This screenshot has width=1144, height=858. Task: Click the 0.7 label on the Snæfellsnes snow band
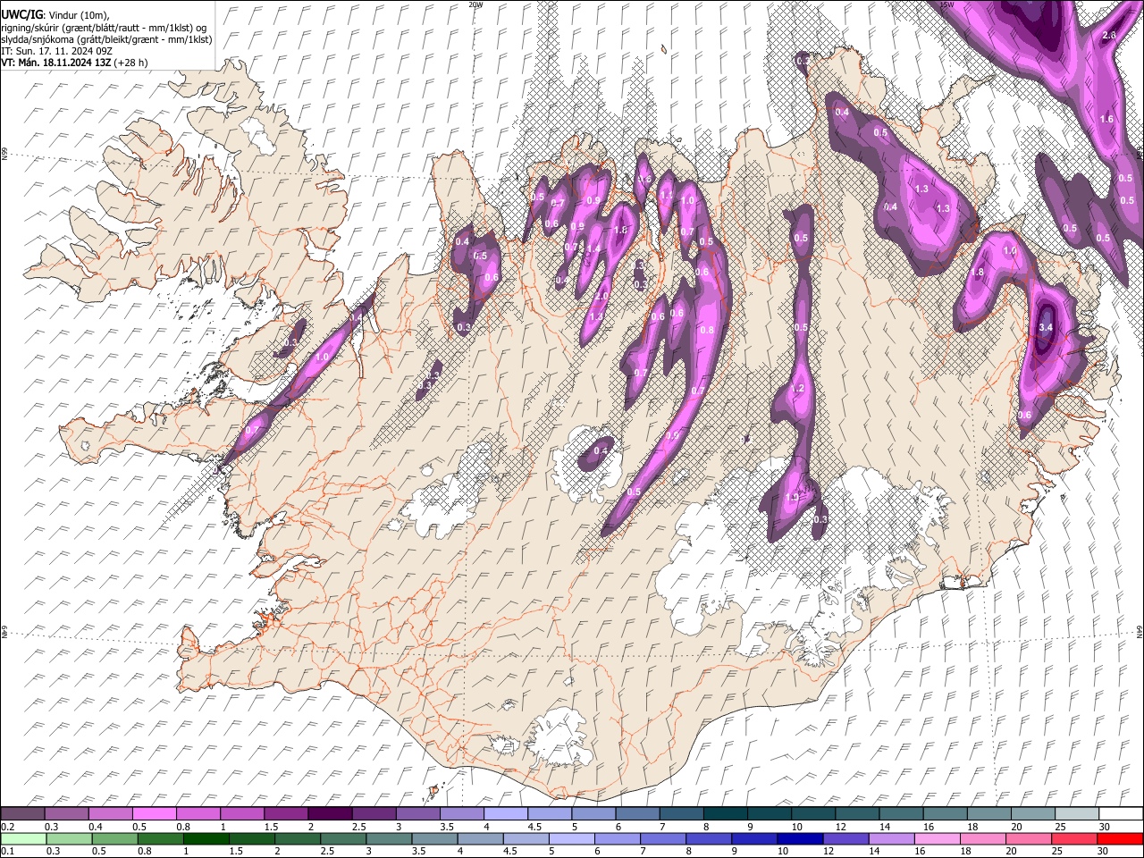point(252,431)
